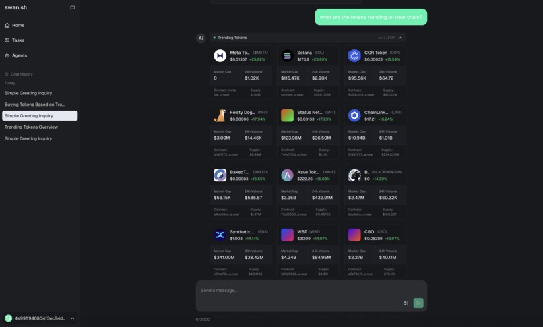Click Feisty Dog market cap $3.09M
This screenshot has width=543, height=327.
click(x=222, y=138)
